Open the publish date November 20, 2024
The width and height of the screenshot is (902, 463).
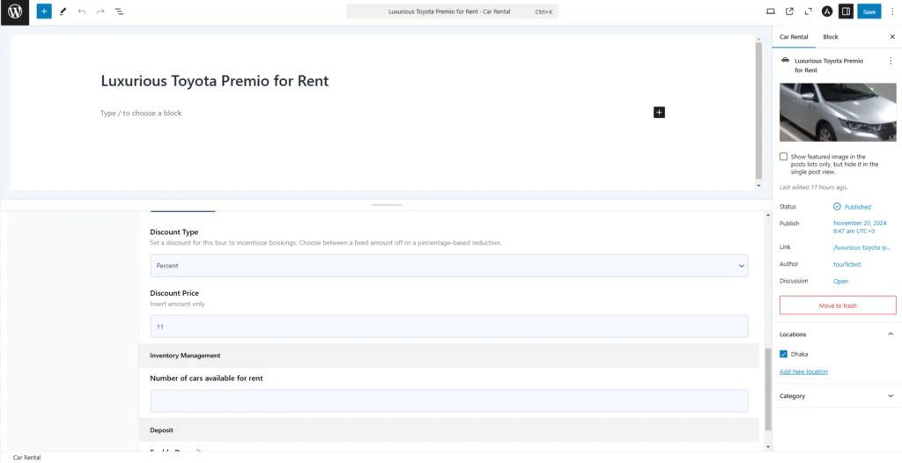pos(860,226)
